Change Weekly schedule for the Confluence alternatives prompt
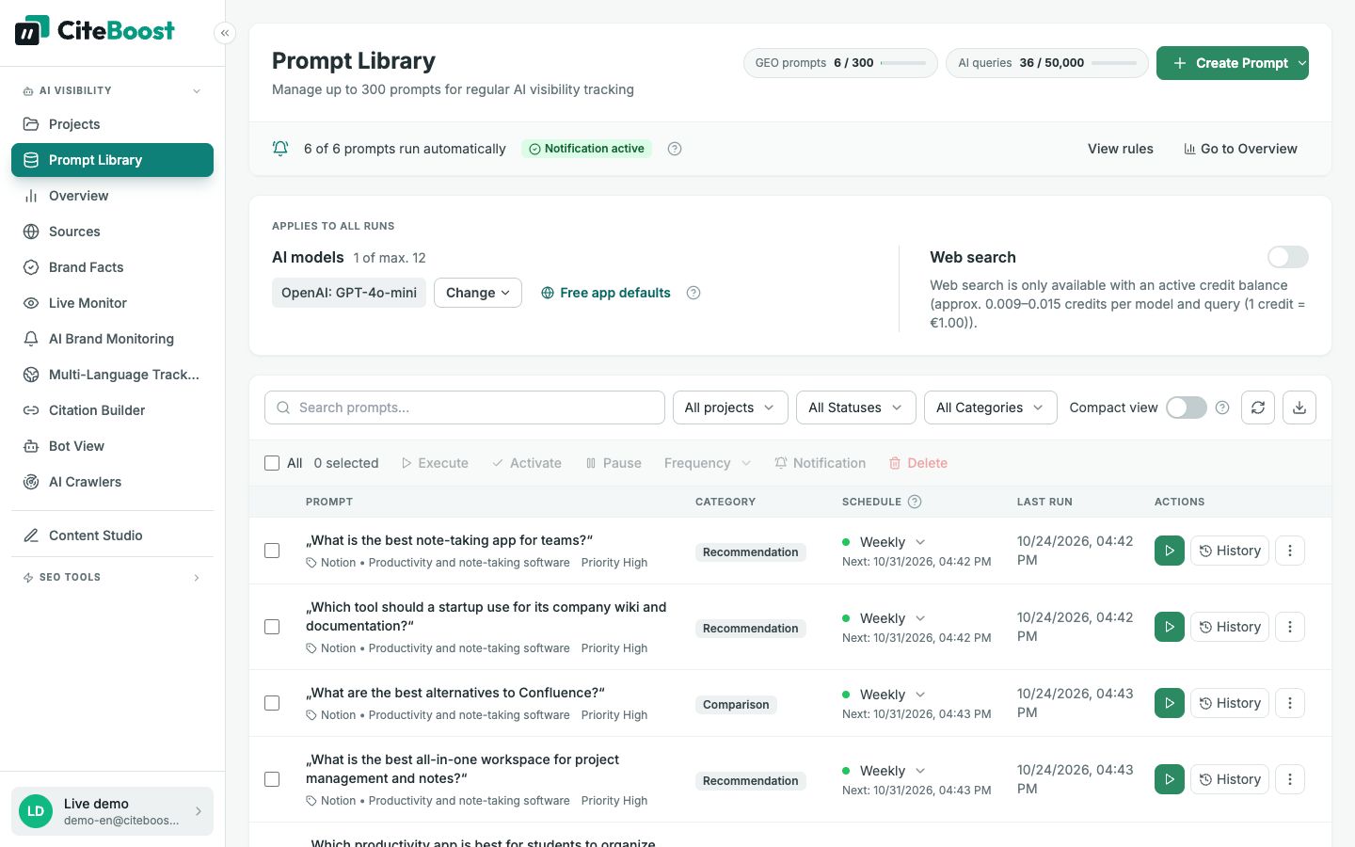Viewport: 1355px width, 847px height. click(x=894, y=695)
